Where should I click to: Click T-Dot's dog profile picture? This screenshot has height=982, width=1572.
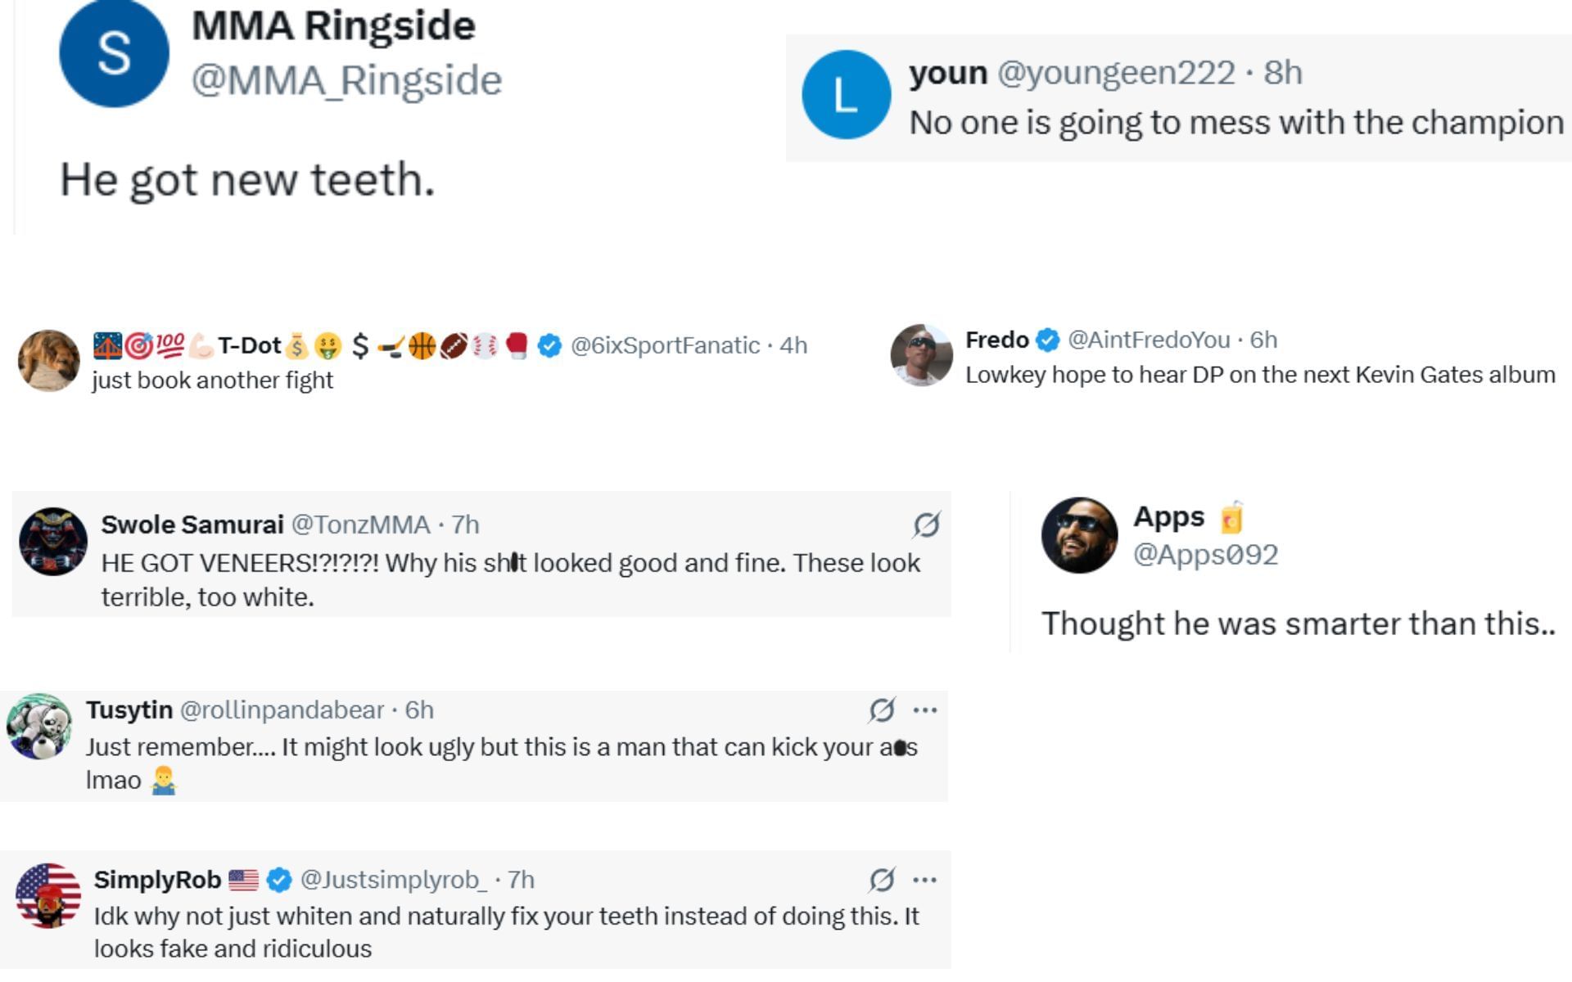(x=49, y=361)
